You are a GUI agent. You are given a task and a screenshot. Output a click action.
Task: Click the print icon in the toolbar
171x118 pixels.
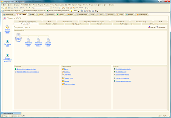point(21,8)
